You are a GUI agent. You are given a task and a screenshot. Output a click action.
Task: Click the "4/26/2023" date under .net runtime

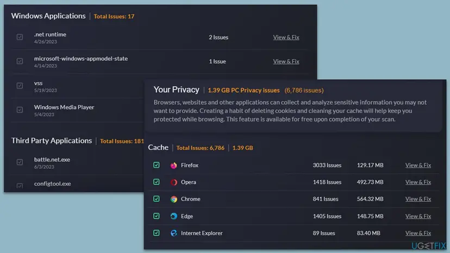(x=45, y=42)
